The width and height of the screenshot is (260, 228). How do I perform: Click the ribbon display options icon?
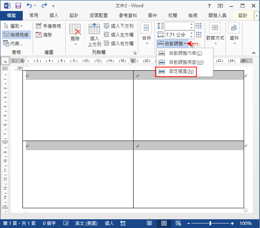pos(220,6)
